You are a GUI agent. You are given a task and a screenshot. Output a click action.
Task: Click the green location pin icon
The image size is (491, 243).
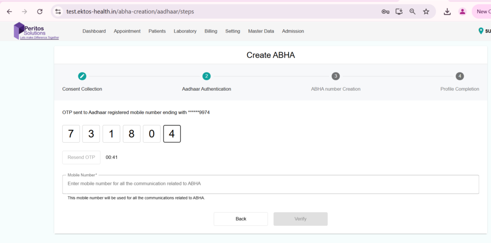pyautogui.click(x=481, y=31)
